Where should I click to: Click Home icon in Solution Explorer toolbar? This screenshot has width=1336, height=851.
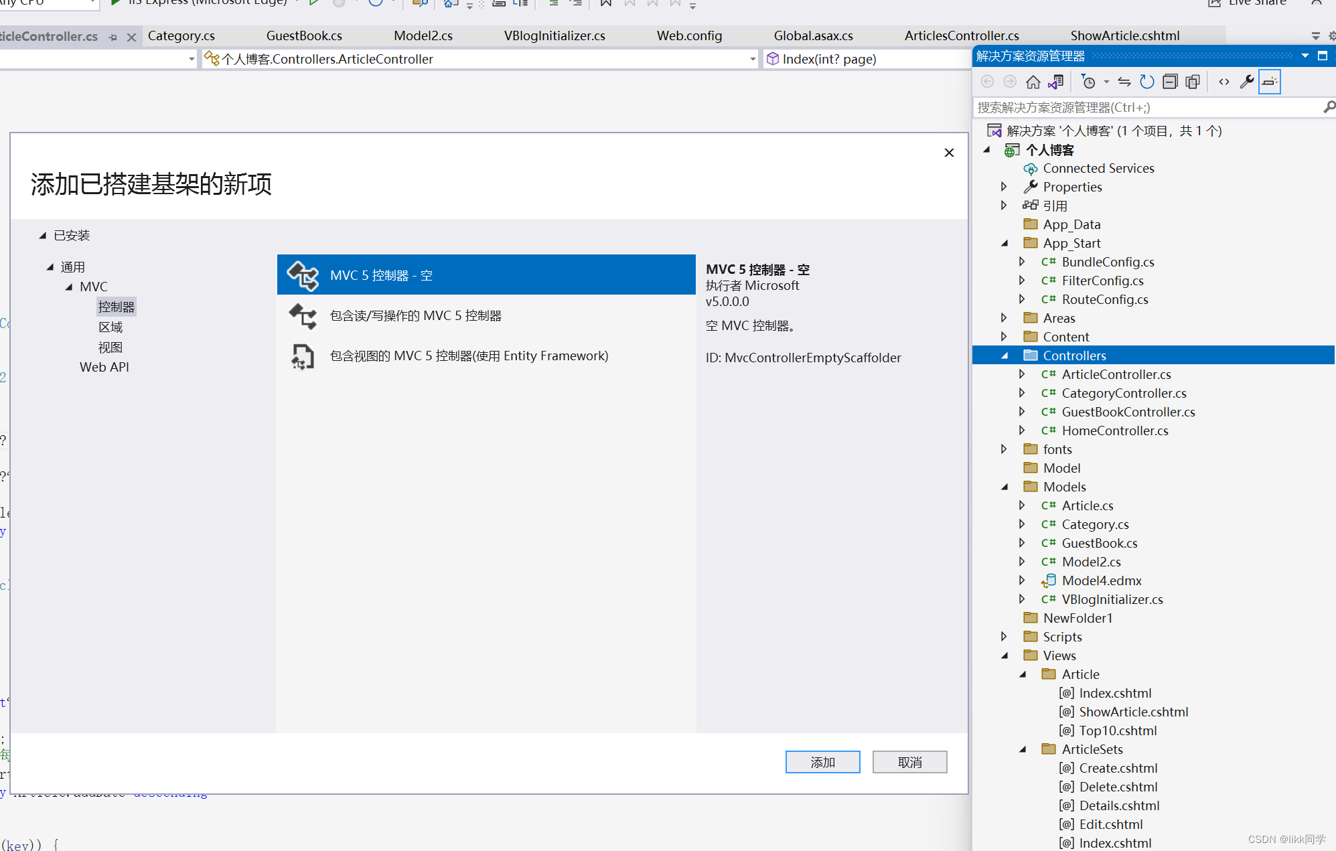pos(1033,82)
